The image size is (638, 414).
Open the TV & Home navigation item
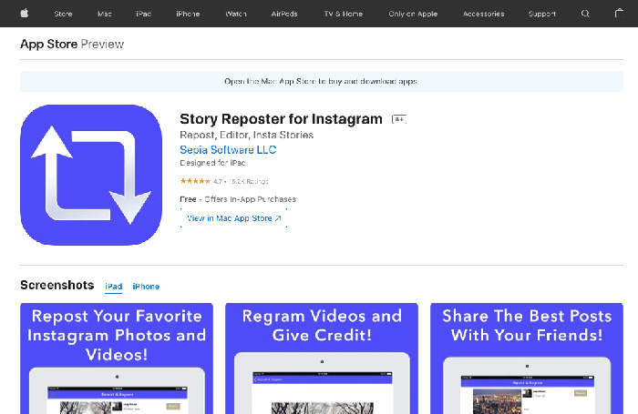pyautogui.click(x=343, y=14)
